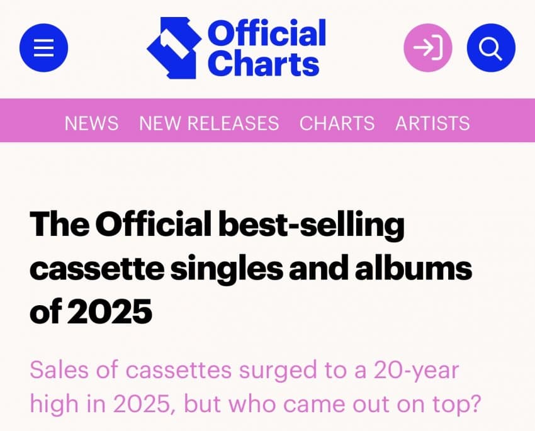The width and height of the screenshot is (535, 431).
Task: Click "of 2025" in the article headline
Action: click(x=91, y=311)
